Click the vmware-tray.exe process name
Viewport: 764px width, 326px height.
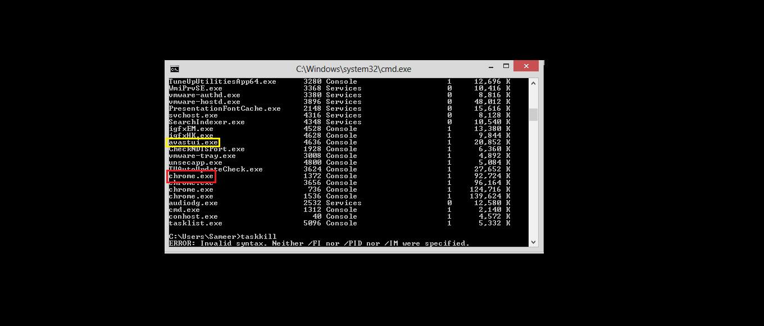[x=202, y=156]
